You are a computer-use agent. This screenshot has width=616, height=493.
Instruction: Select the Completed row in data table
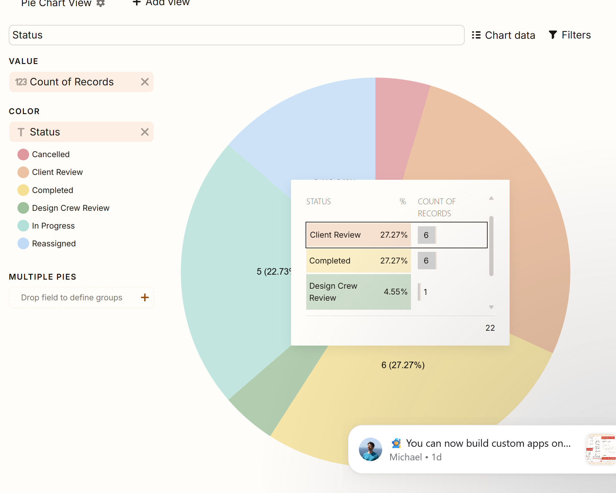pyautogui.click(x=396, y=261)
